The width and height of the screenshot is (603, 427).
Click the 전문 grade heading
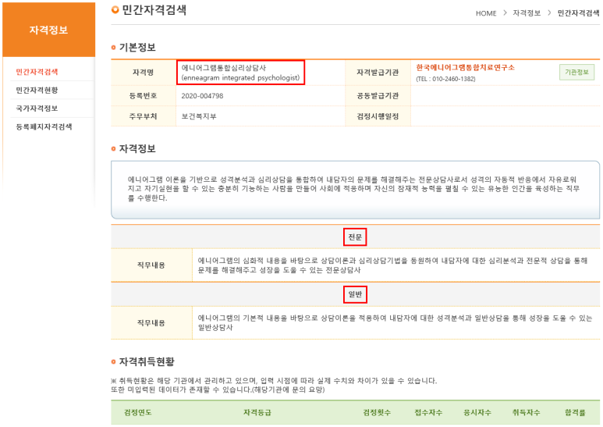(355, 237)
